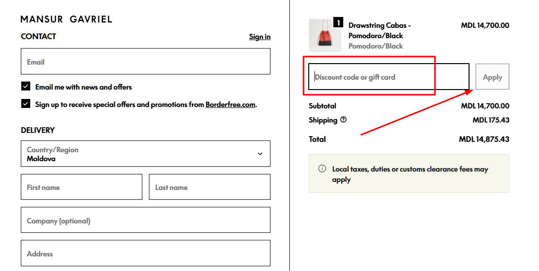The image size is (539, 271).
Task: Click the Mansur Gavriel logo
Action: 67,19
